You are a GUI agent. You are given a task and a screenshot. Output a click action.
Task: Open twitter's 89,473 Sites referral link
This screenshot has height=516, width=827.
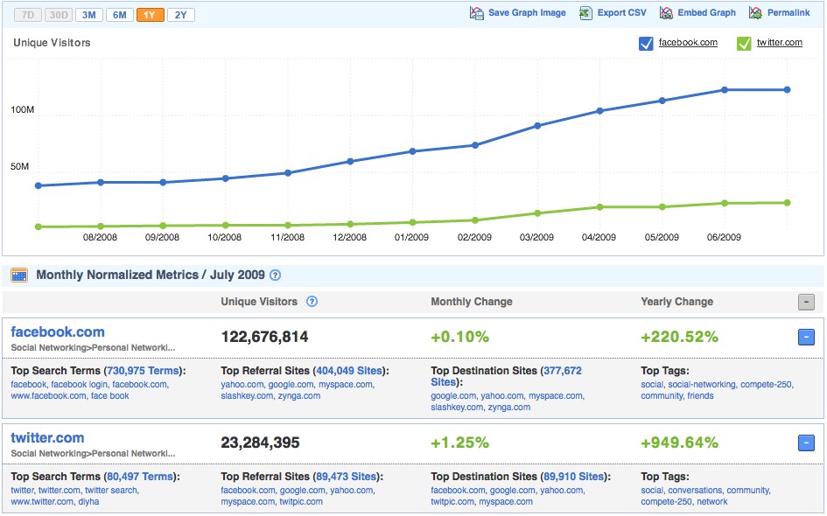pyautogui.click(x=346, y=477)
